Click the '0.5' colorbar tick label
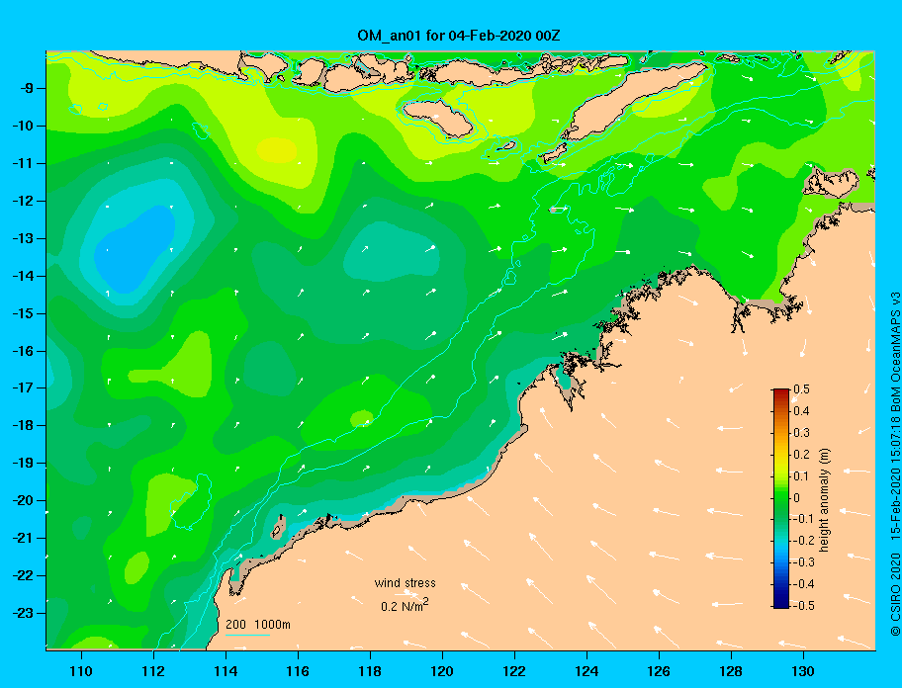This screenshot has height=688, width=902. click(x=801, y=389)
